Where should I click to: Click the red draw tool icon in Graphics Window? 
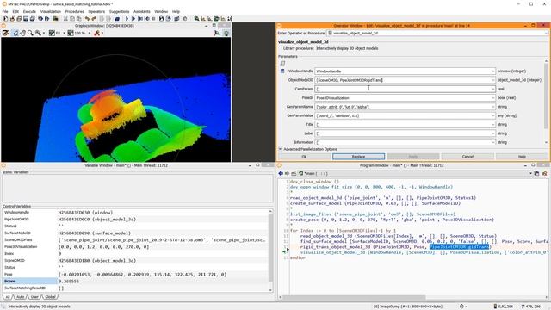pyautogui.click(x=96, y=33)
